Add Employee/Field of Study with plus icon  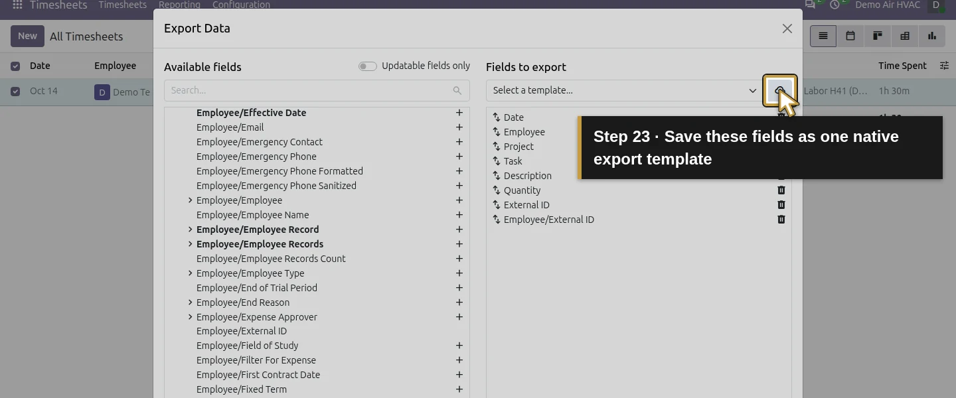pyautogui.click(x=459, y=346)
